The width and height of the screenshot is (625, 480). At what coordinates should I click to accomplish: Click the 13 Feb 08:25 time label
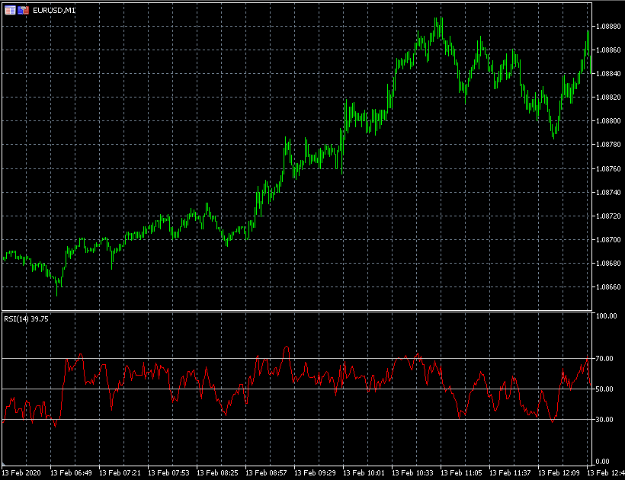pyautogui.click(x=217, y=473)
